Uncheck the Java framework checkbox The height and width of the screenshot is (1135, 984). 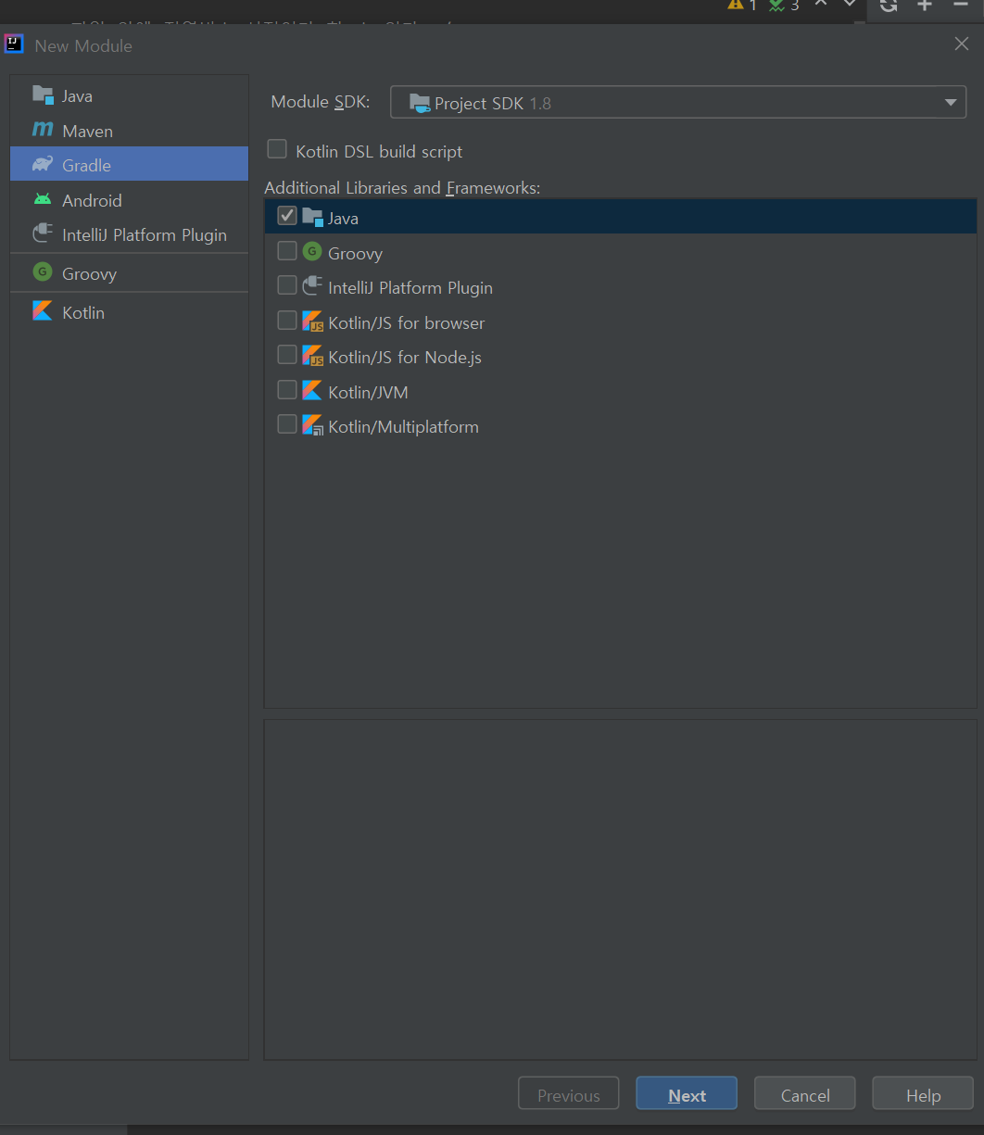(x=287, y=216)
